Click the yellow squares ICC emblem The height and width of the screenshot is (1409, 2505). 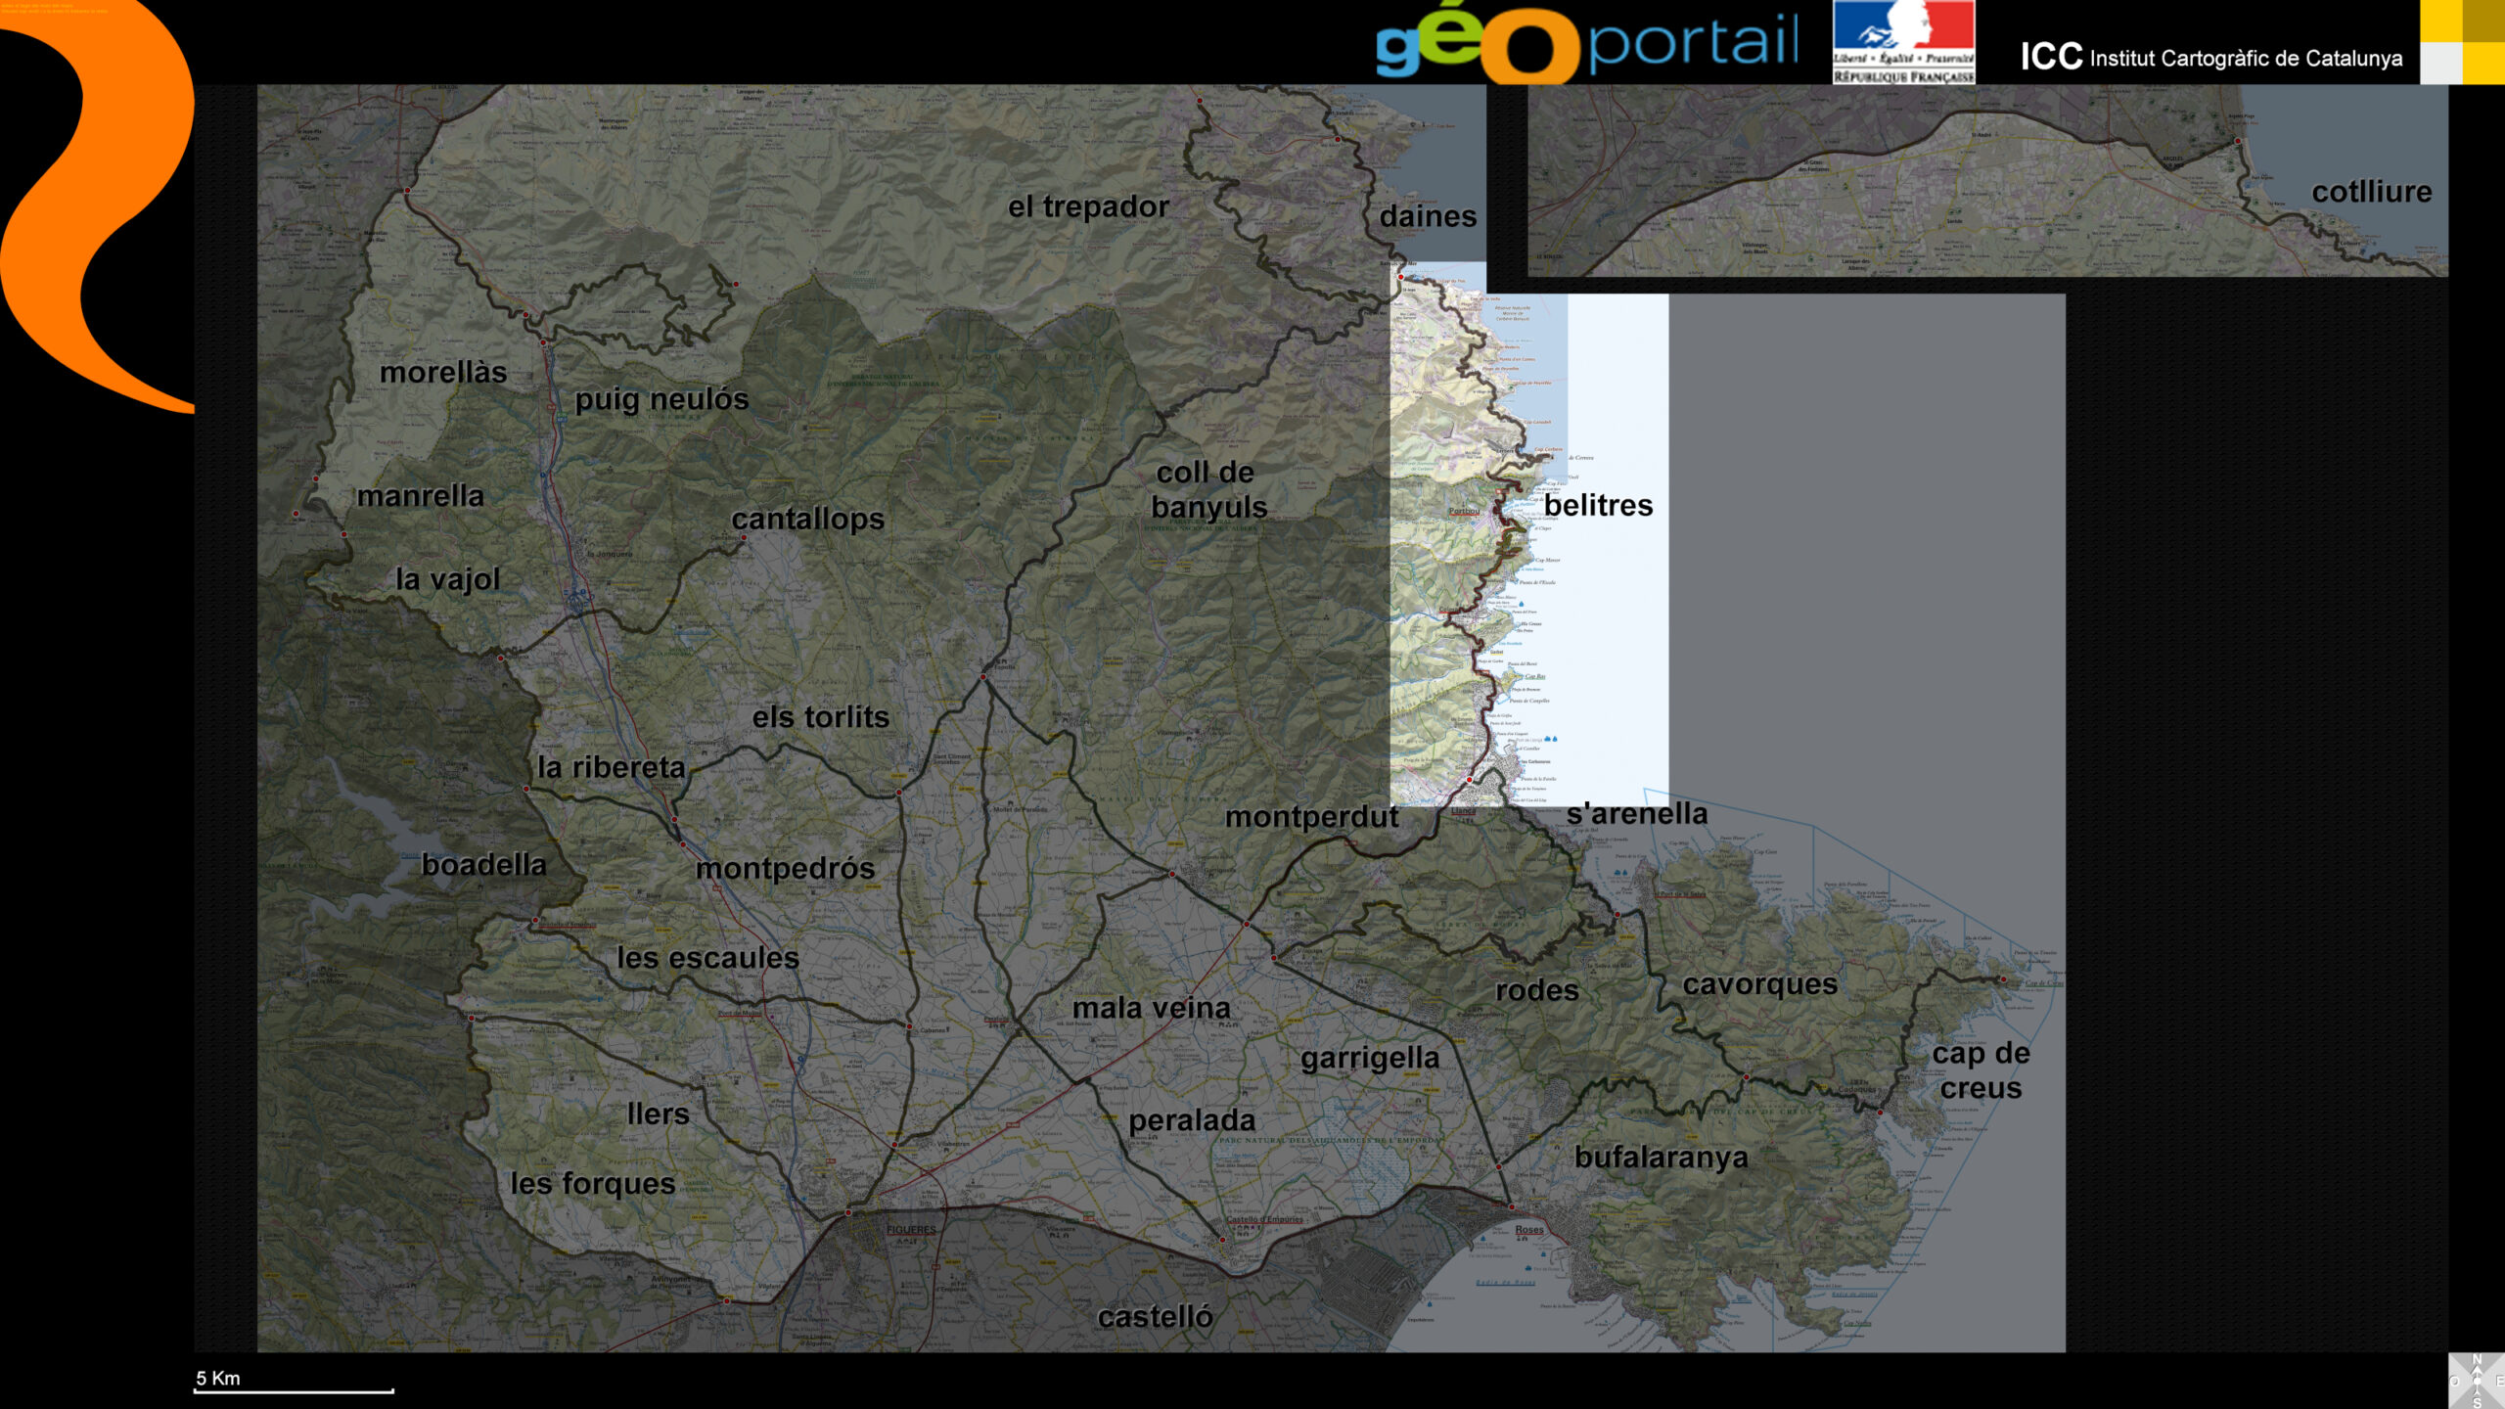pos(2462,42)
